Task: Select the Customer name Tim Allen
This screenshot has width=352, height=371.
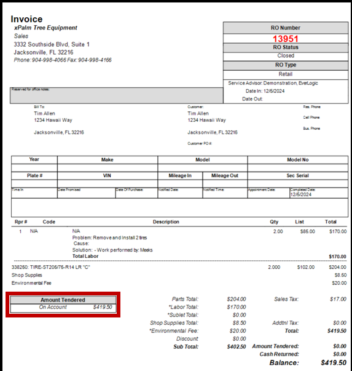Action: click(198, 114)
